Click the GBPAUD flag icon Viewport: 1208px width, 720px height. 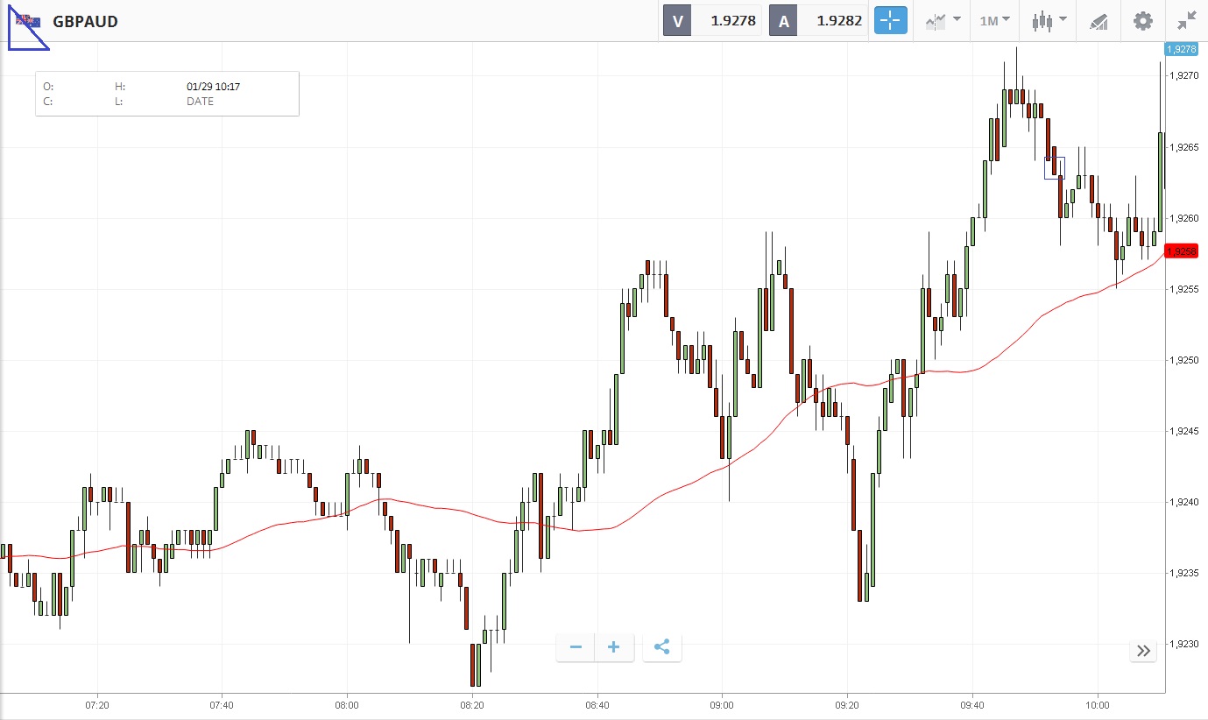[26, 21]
